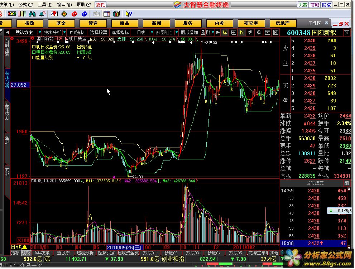Check the 明日收盘价>28.85 checkbox
Viewport: 355px width, 269px height.
tap(34, 52)
